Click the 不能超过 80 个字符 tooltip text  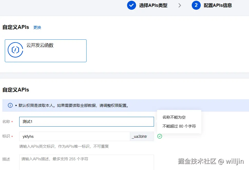[179, 126]
